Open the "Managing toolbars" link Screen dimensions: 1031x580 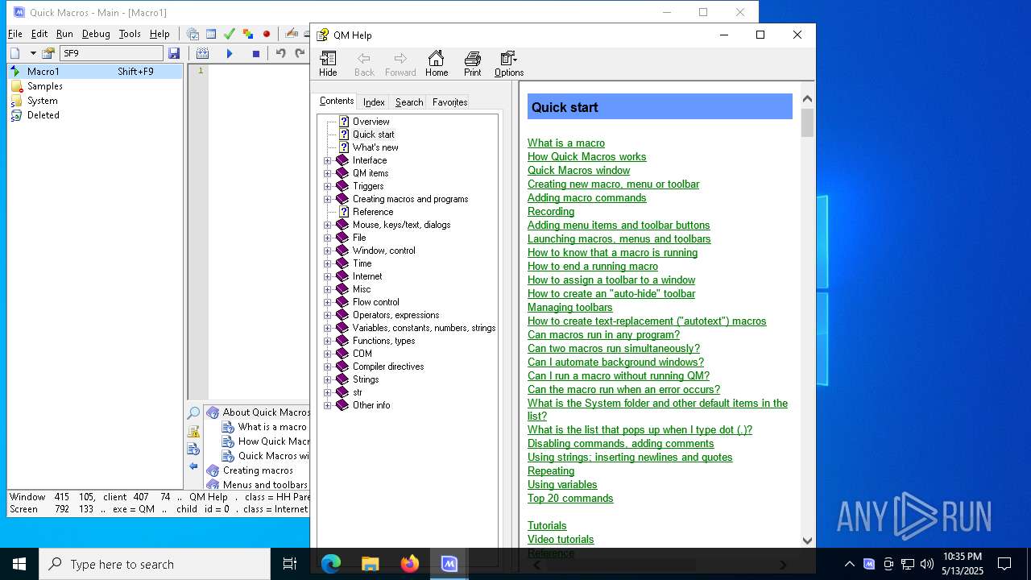click(x=569, y=308)
